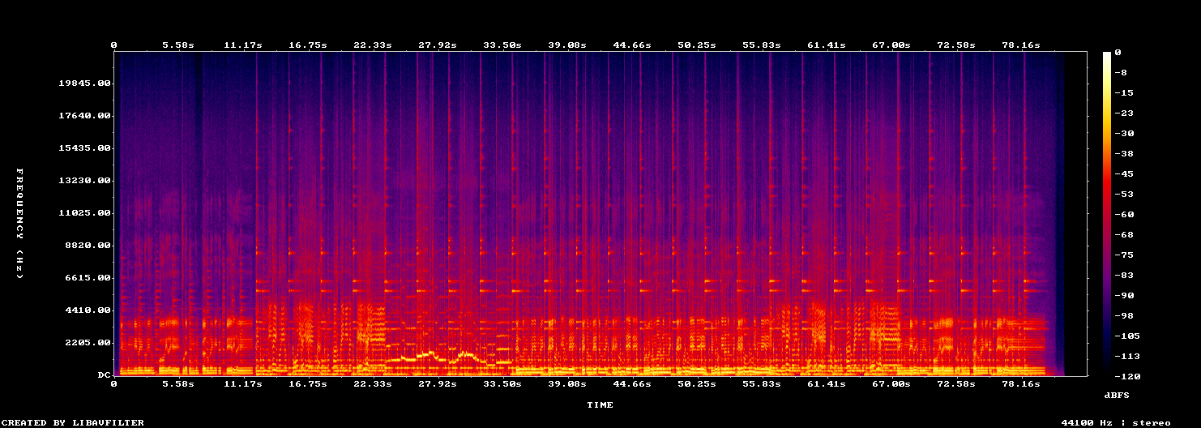Image resolution: width=1201 pixels, height=428 pixels.
Task: Select the -53 color scale value
Action: 1124,195
